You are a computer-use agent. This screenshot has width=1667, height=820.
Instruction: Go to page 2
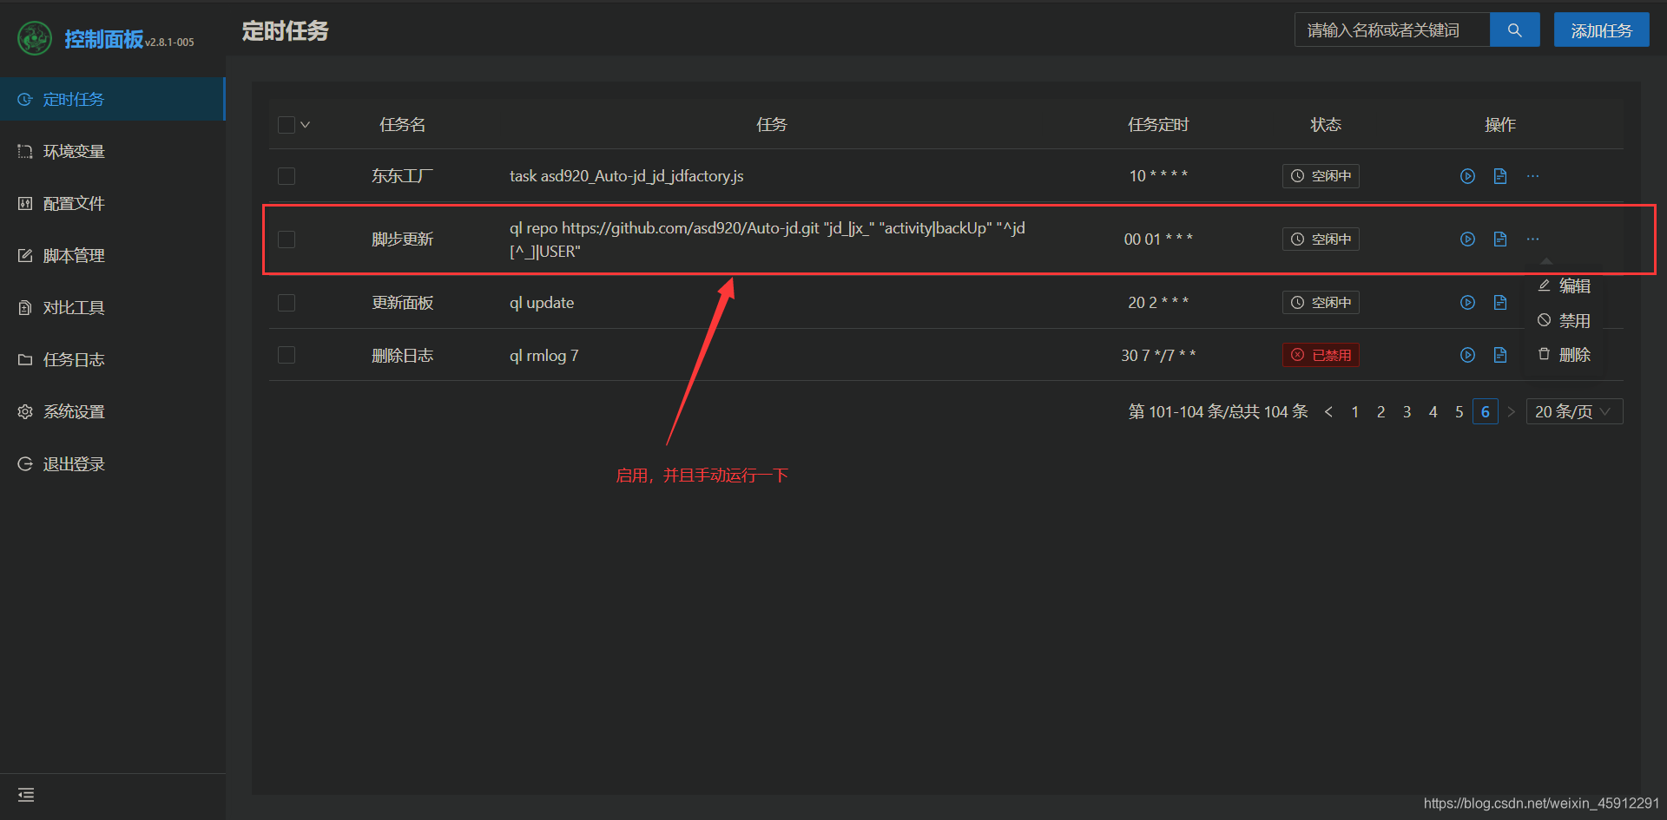tap(1380, 412)
